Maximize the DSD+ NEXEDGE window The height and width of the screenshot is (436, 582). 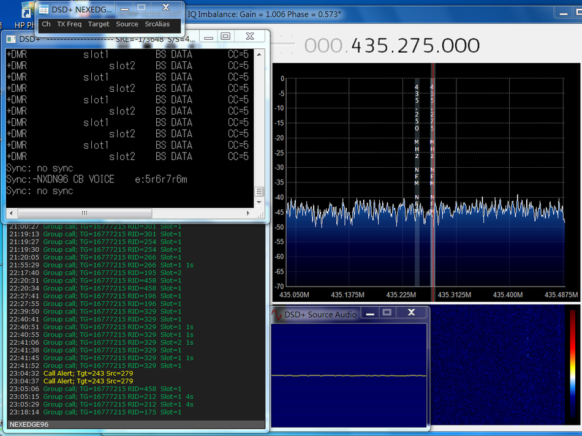point(142,8)
